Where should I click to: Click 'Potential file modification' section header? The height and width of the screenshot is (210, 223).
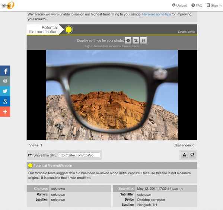112,165
